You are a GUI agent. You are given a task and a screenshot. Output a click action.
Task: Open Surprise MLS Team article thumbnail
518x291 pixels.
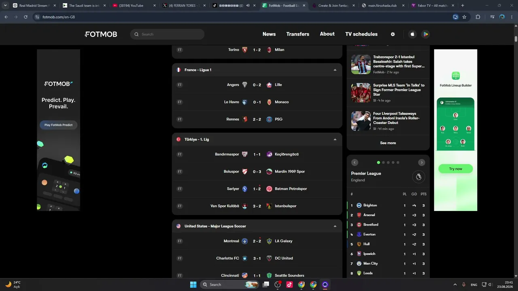(x=361, y=93)
